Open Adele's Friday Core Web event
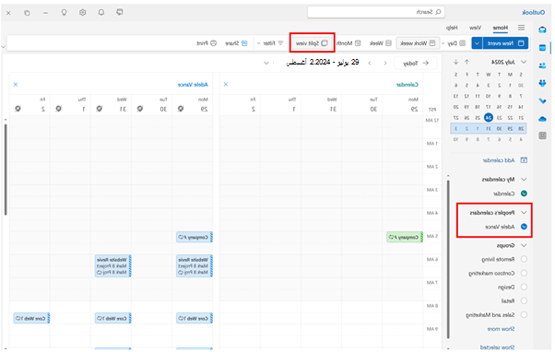555x352 pixels. [31, 318]
